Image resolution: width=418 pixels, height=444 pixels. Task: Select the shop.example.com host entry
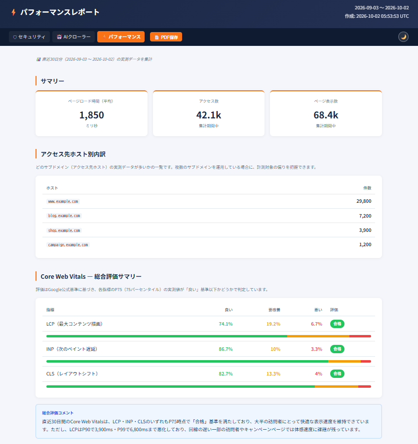tap(64, 230)
